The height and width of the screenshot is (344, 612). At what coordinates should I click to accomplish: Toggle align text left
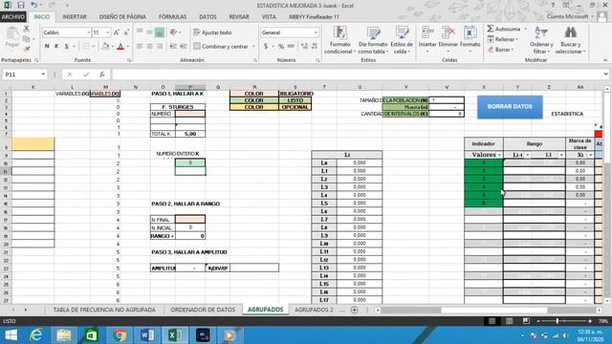(140, 47)
